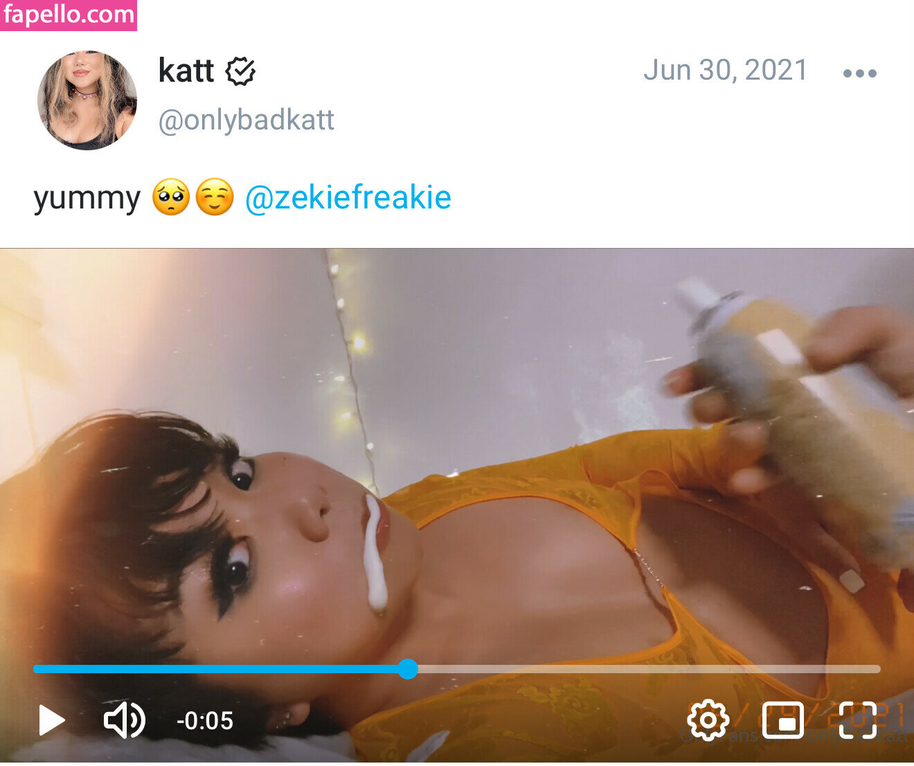Click the display name katt
This screenshot has height=766, width=914.
(x=186, y=71)
